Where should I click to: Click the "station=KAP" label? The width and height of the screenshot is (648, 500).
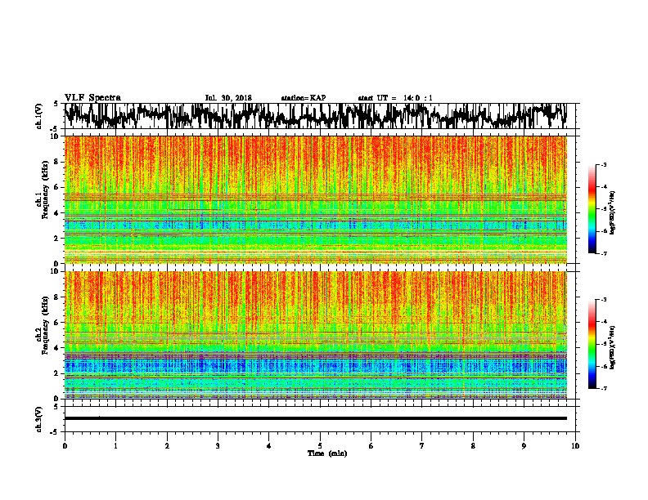coord(304,98)
